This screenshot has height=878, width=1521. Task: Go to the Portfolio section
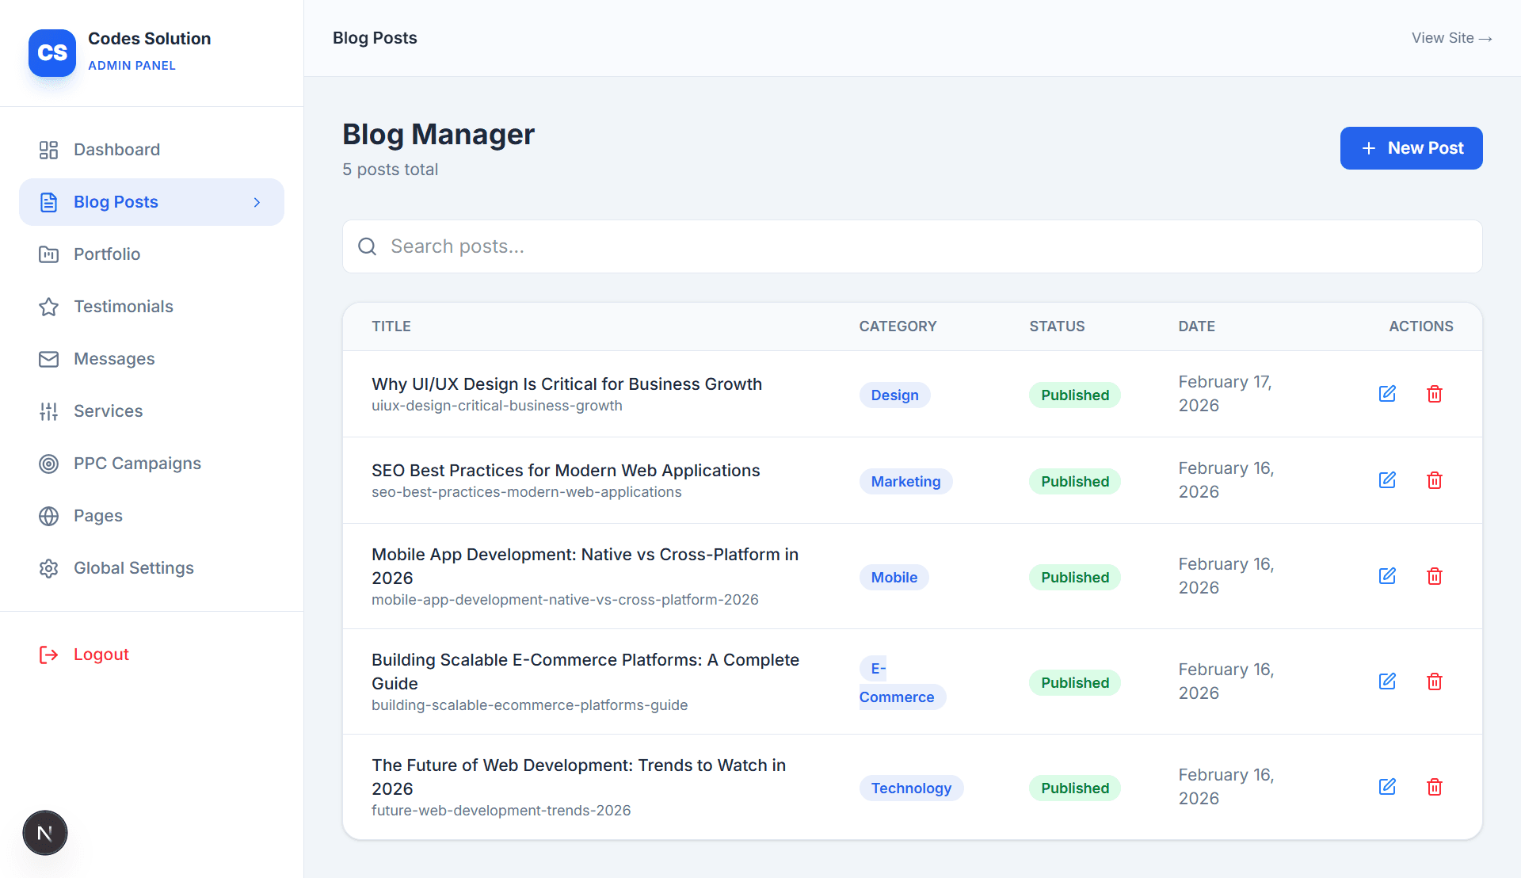point(107,254)
